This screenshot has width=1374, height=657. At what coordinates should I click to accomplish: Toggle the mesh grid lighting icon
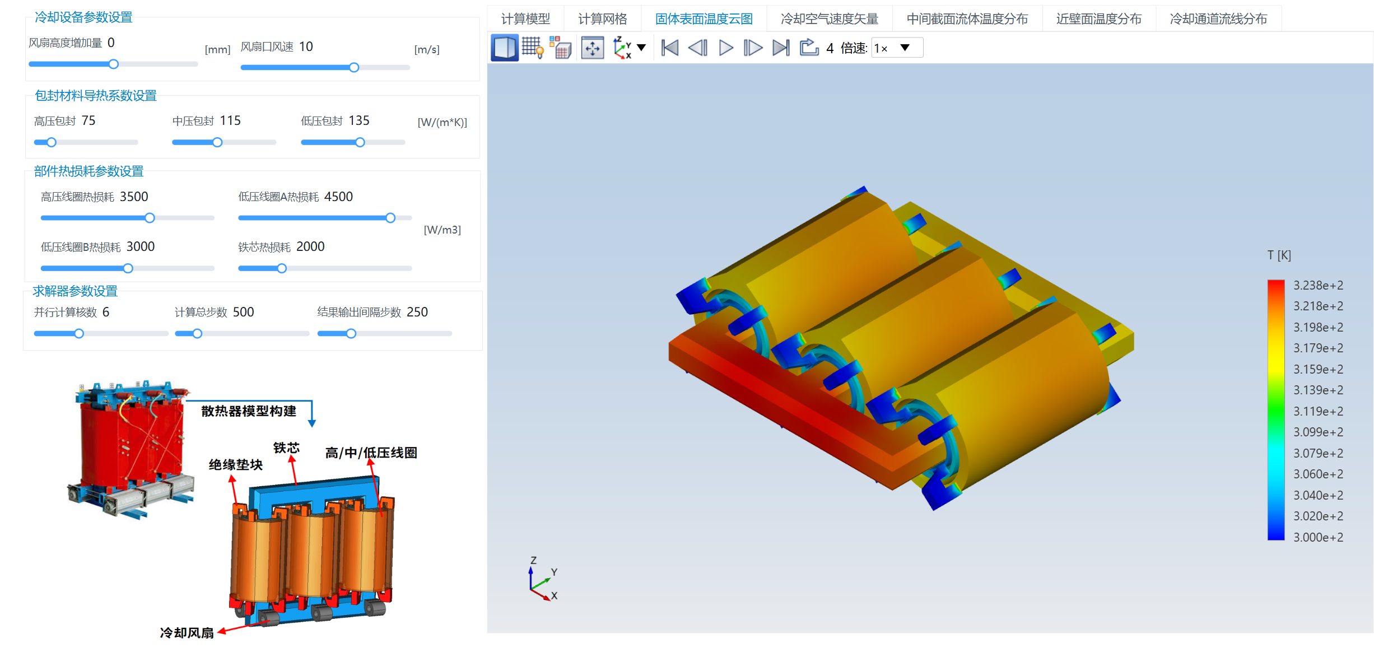[533, 48]
